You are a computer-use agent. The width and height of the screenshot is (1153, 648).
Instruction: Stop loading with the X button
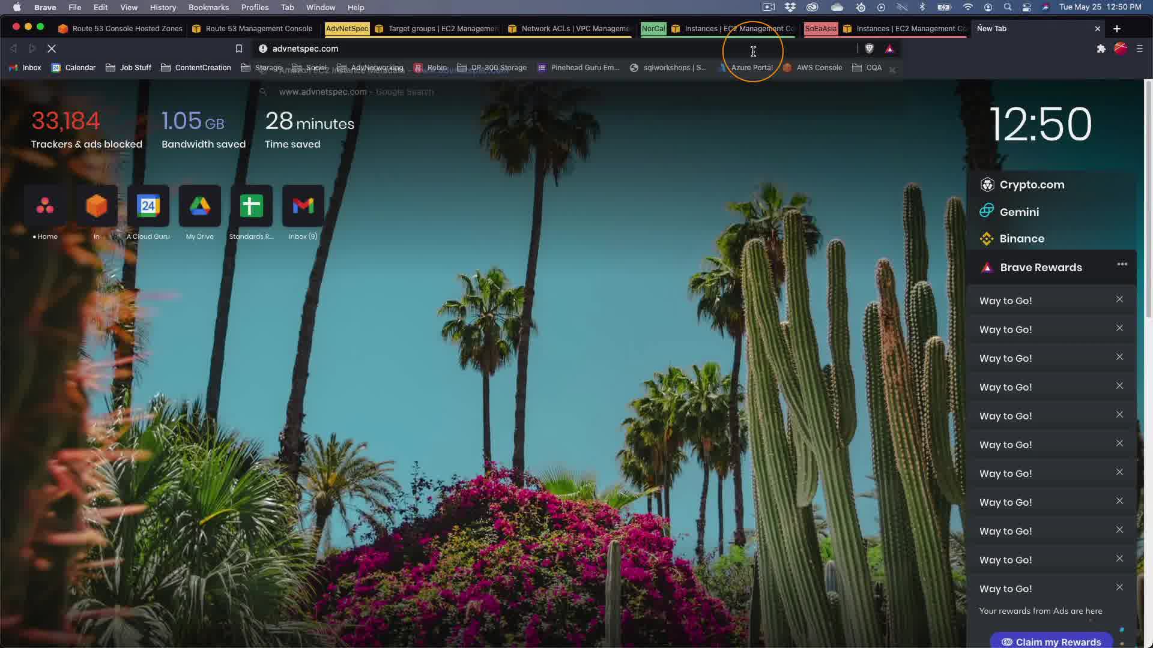(x=52, y=49)
